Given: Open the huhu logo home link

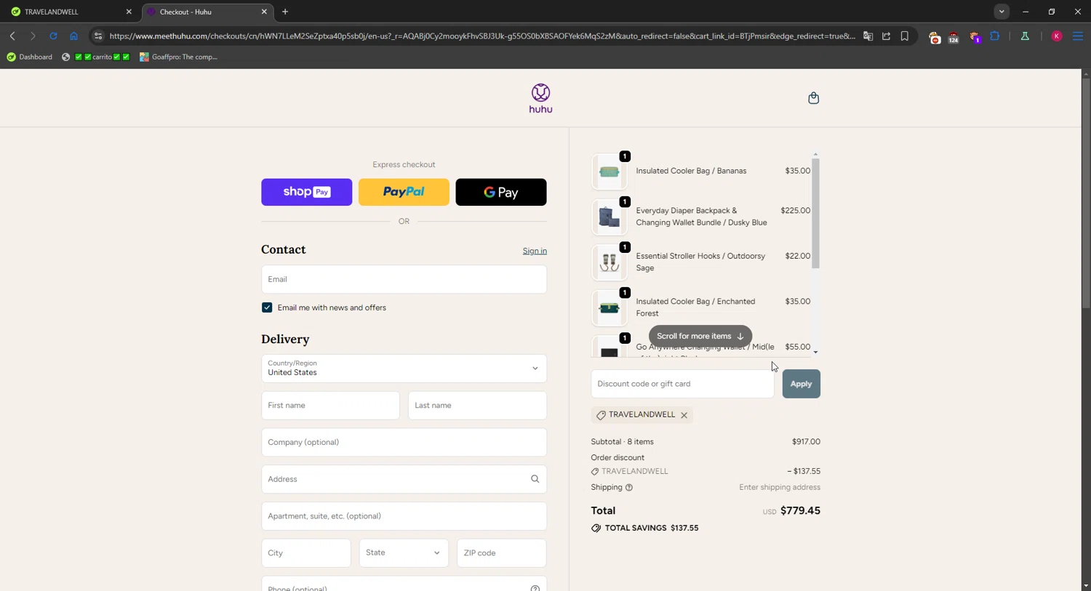Looking at the screenshot, I should [540, 98].
